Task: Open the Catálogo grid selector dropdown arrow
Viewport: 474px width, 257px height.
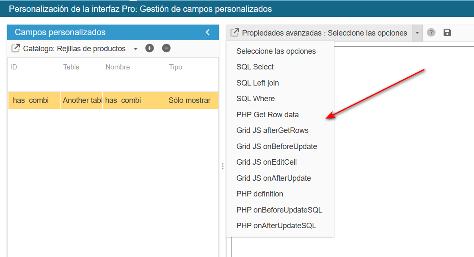Action: 135,49
